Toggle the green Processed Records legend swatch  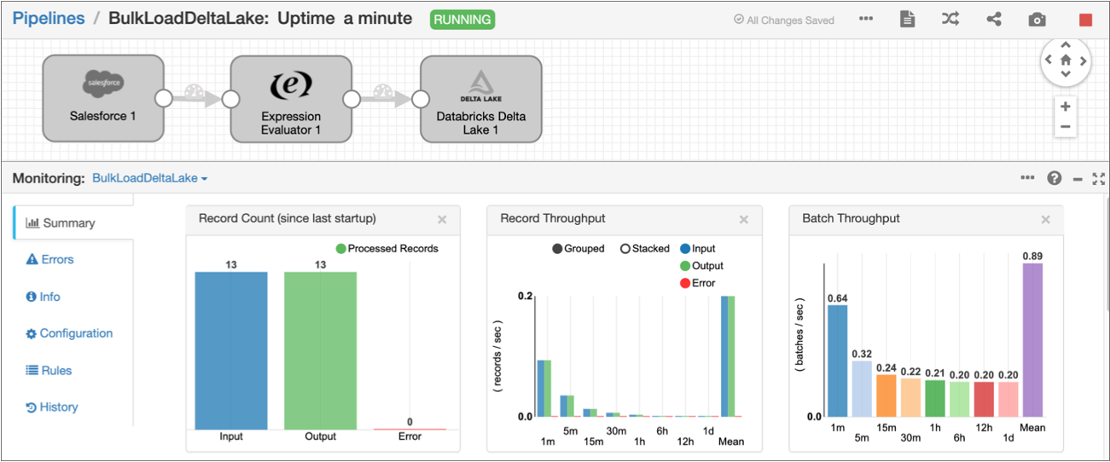(x=341, y=249)
